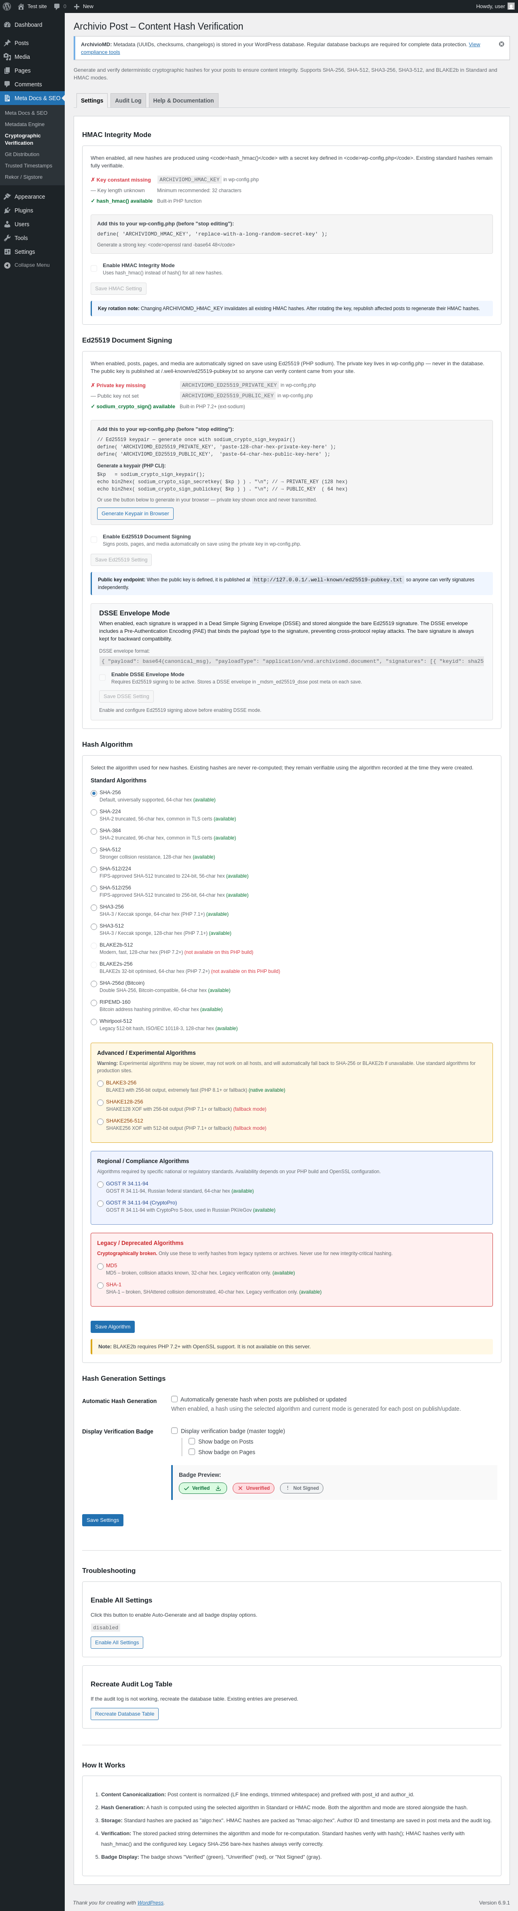Click the WordPress logo icon

pos(7,6)
